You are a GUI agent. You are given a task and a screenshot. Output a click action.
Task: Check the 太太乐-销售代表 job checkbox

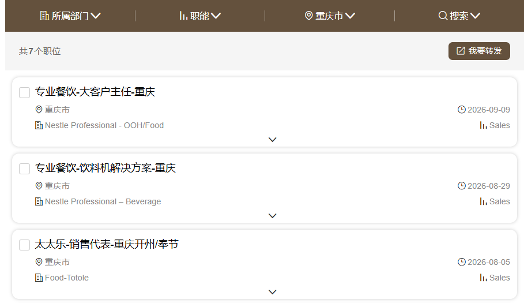point(24,245)
